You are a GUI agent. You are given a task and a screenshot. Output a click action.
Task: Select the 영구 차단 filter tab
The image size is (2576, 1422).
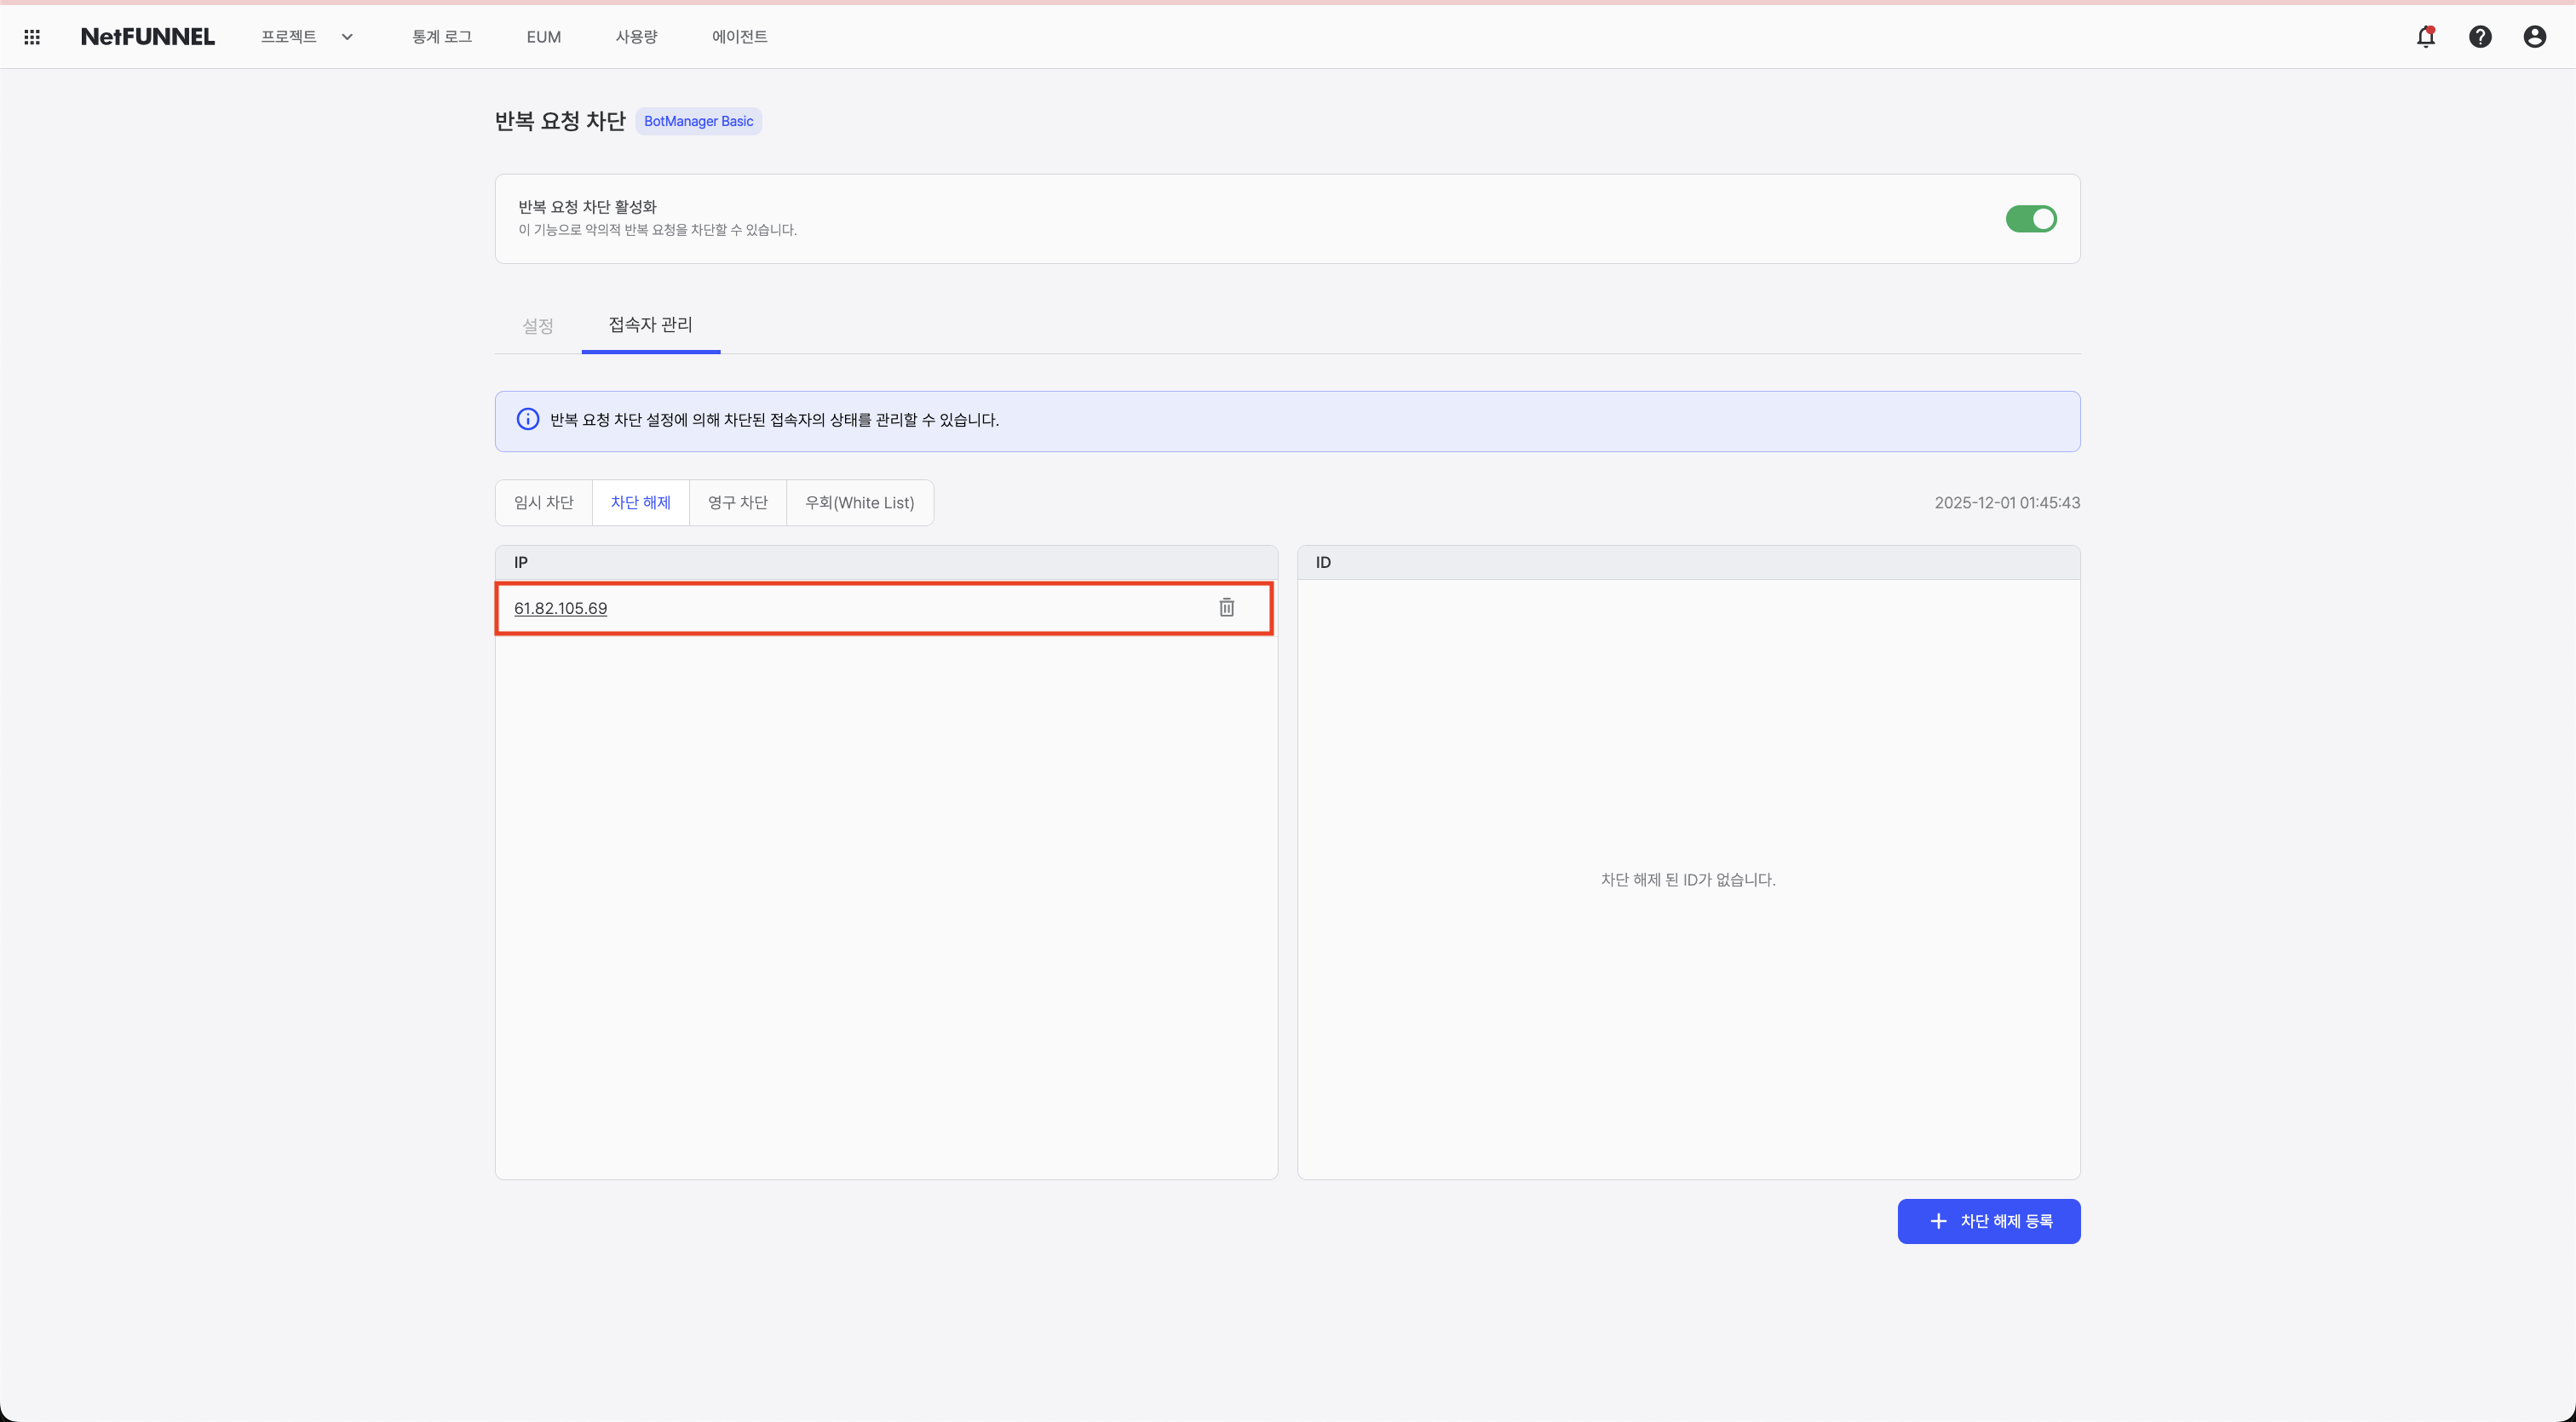(x=738, y=502)
